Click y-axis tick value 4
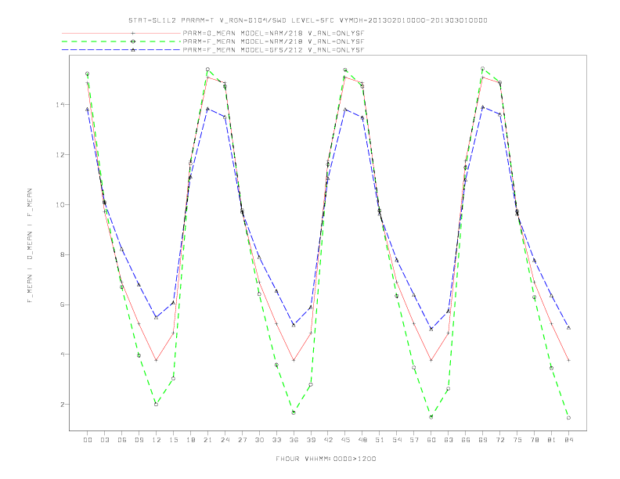 pyautogui.click(x=62, y=355)
